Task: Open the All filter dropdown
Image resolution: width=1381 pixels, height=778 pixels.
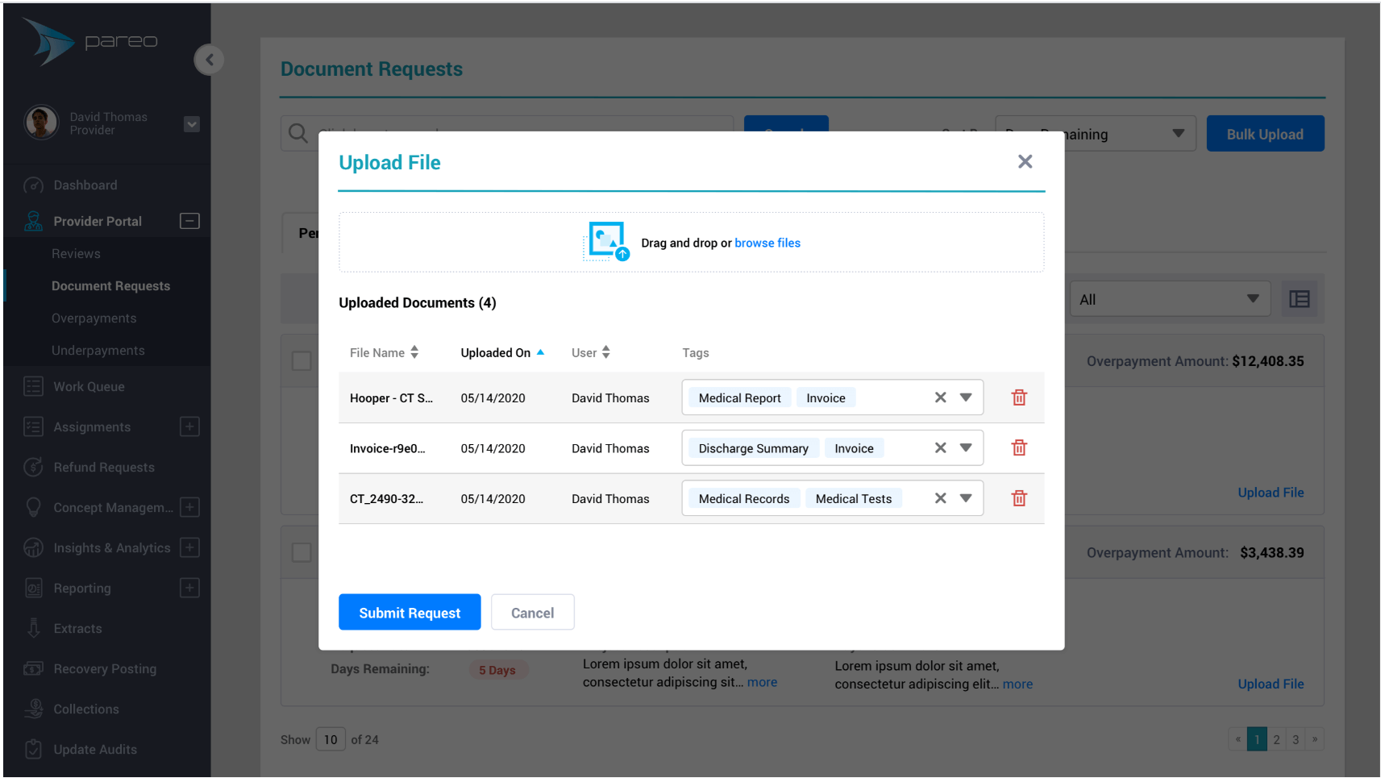Action: [x=1169, y=299]
